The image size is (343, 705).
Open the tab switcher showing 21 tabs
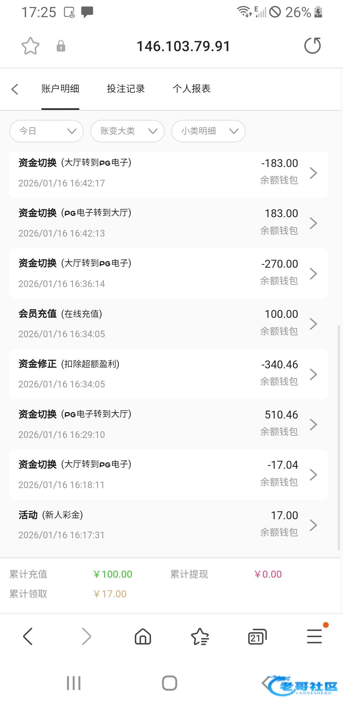pos(257,636)
